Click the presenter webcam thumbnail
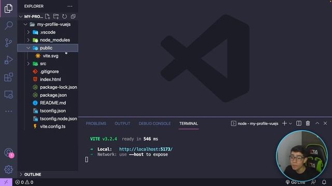Viewport: 332px width, 186px height. coord(302,156)
